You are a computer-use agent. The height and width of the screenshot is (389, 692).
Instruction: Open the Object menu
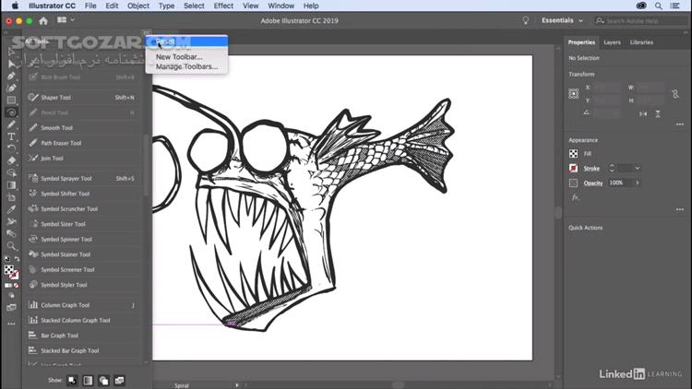point(138,6)
